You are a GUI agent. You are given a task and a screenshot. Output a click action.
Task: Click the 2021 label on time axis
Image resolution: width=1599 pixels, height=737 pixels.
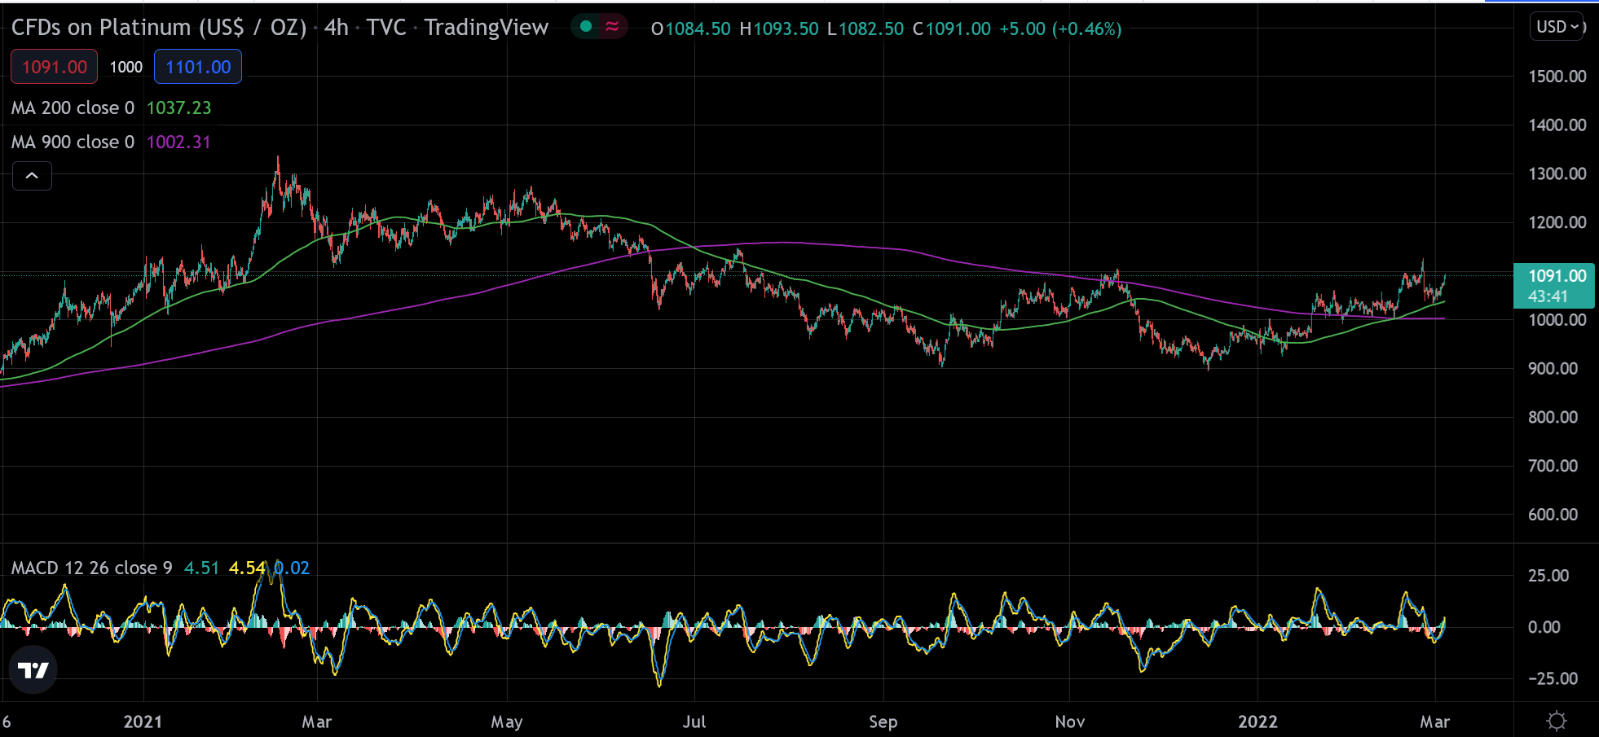click(143, 722)
